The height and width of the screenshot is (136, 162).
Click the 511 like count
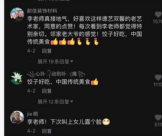(x=158, y=125)
